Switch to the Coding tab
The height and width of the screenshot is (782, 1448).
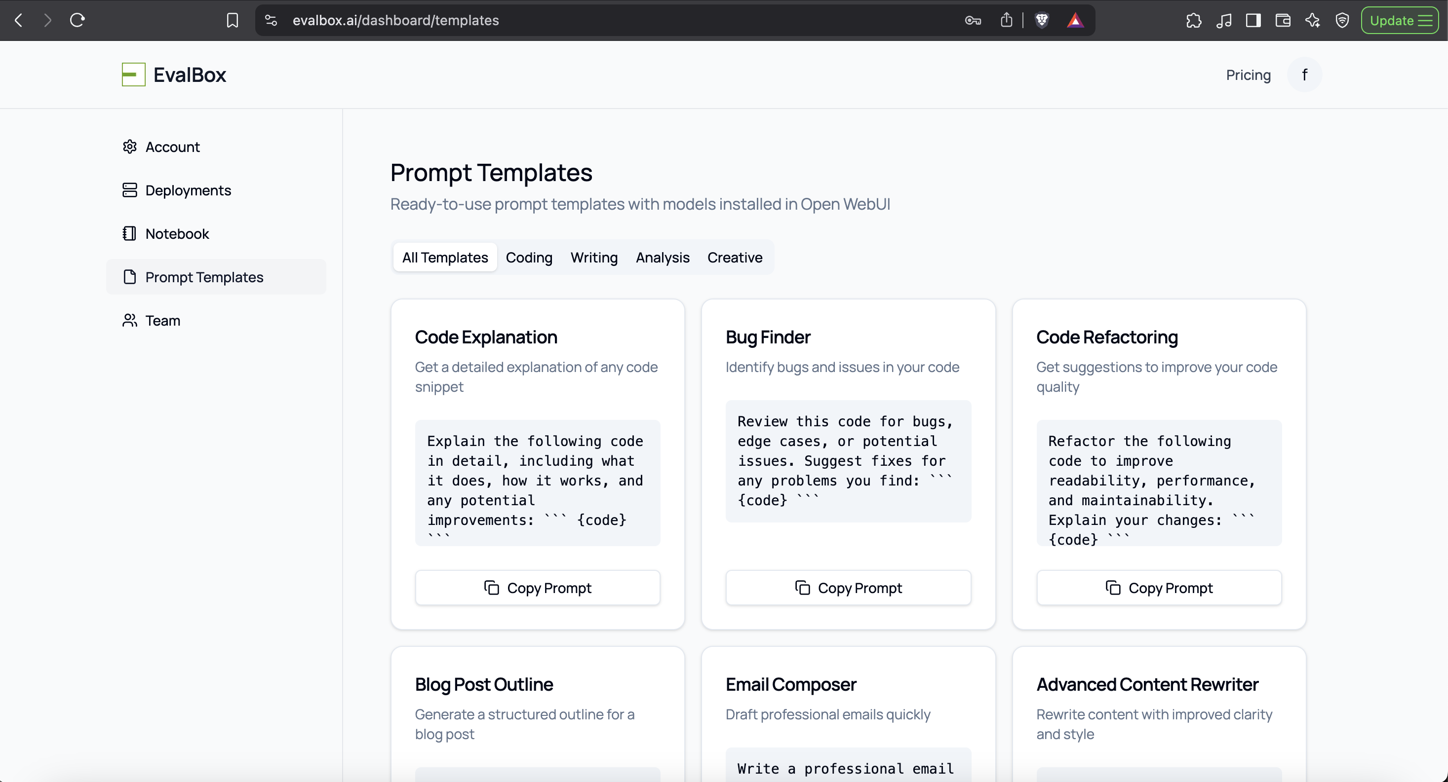[x=529, y=258]
